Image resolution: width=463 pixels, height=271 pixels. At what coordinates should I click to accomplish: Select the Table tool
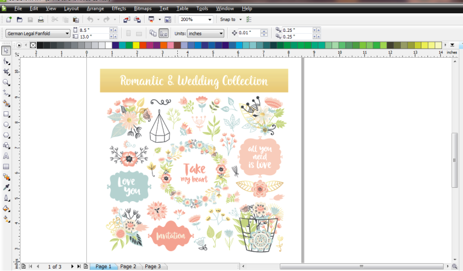[6, 167]
